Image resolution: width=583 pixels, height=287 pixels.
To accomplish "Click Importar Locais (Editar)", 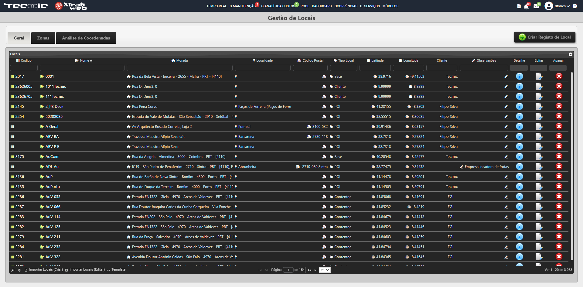I will [85, 270].
